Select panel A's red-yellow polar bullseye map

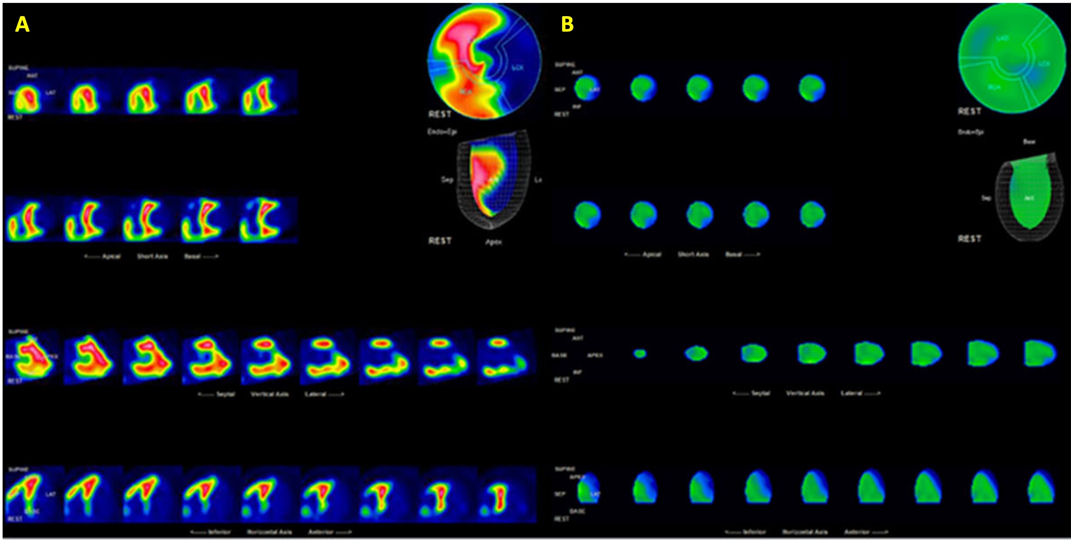click(484, 60)
